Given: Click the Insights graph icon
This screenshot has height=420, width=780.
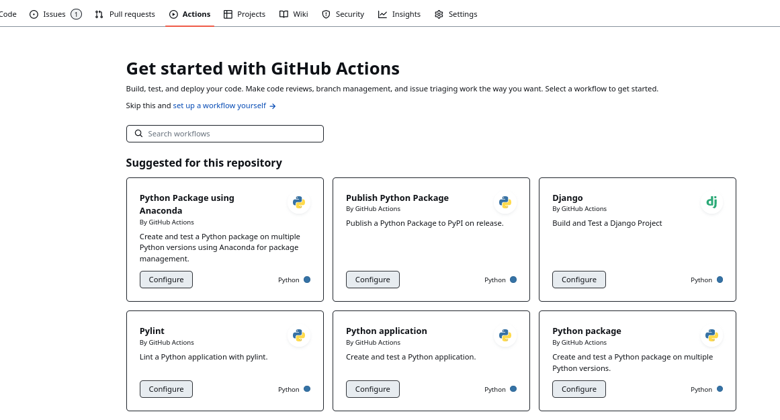Looking at the screenshot, I should pos(381,13).
